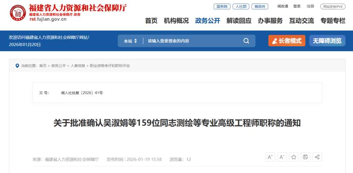Click the 登录 login link
The height and width of the screenshot is (173, 353).
297,6
